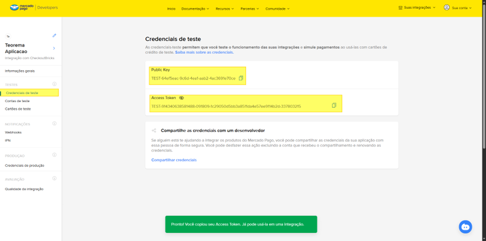Open Webhooks in sidebar

coord(13,133)
